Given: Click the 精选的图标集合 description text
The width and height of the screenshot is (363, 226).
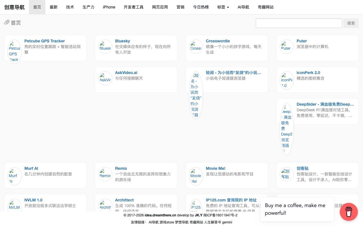Looking at the screenshot, I should (311, 78).
